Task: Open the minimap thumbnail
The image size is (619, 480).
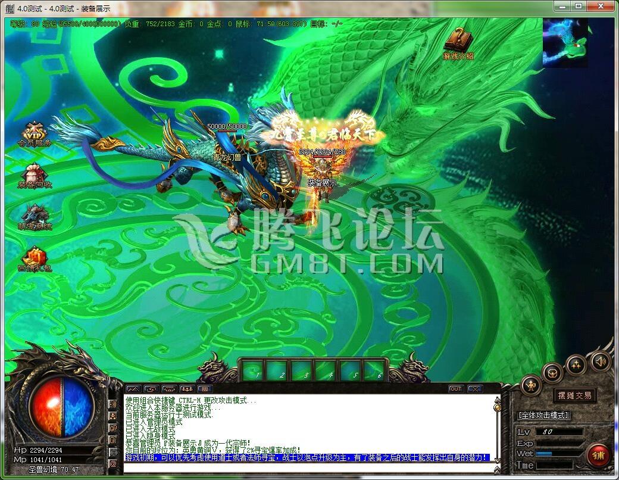Action: point(565,43)
